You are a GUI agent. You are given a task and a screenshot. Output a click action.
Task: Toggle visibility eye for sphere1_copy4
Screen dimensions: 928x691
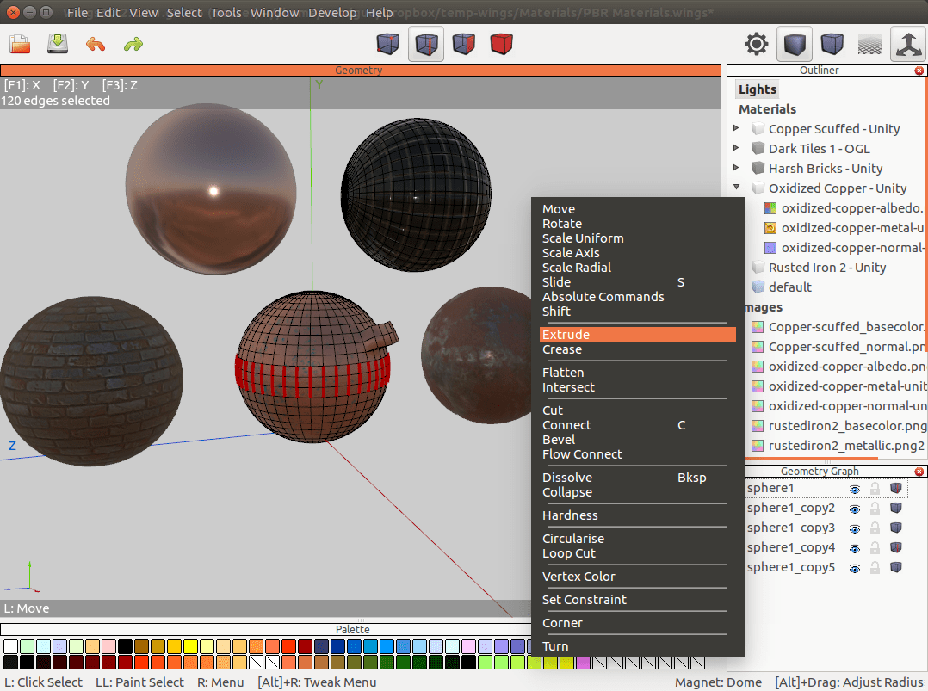click(x=855, y=548)
